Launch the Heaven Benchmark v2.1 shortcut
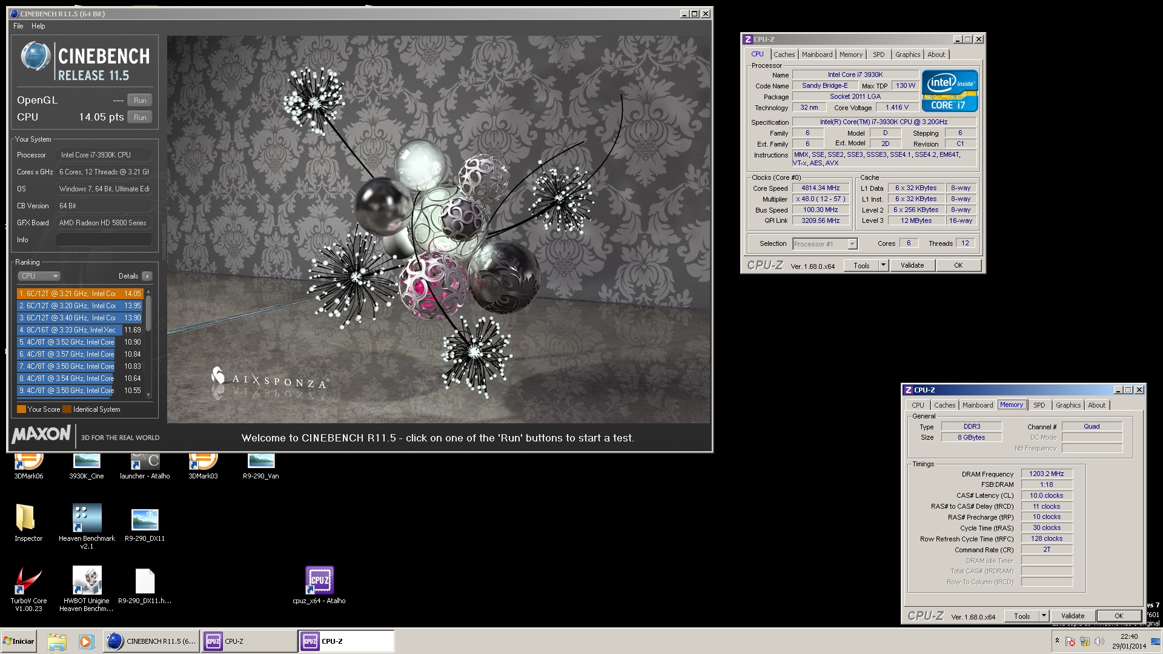This screenshot has width=1163, height=654. tap(87, 526)
